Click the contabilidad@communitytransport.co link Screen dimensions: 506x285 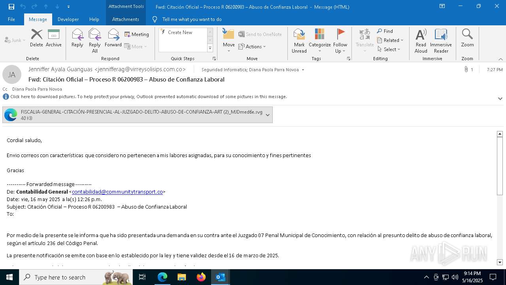[117, 192]
